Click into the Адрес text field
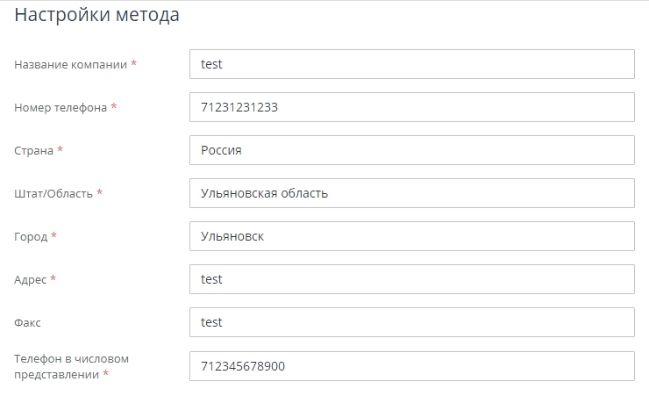 point(411,279)
